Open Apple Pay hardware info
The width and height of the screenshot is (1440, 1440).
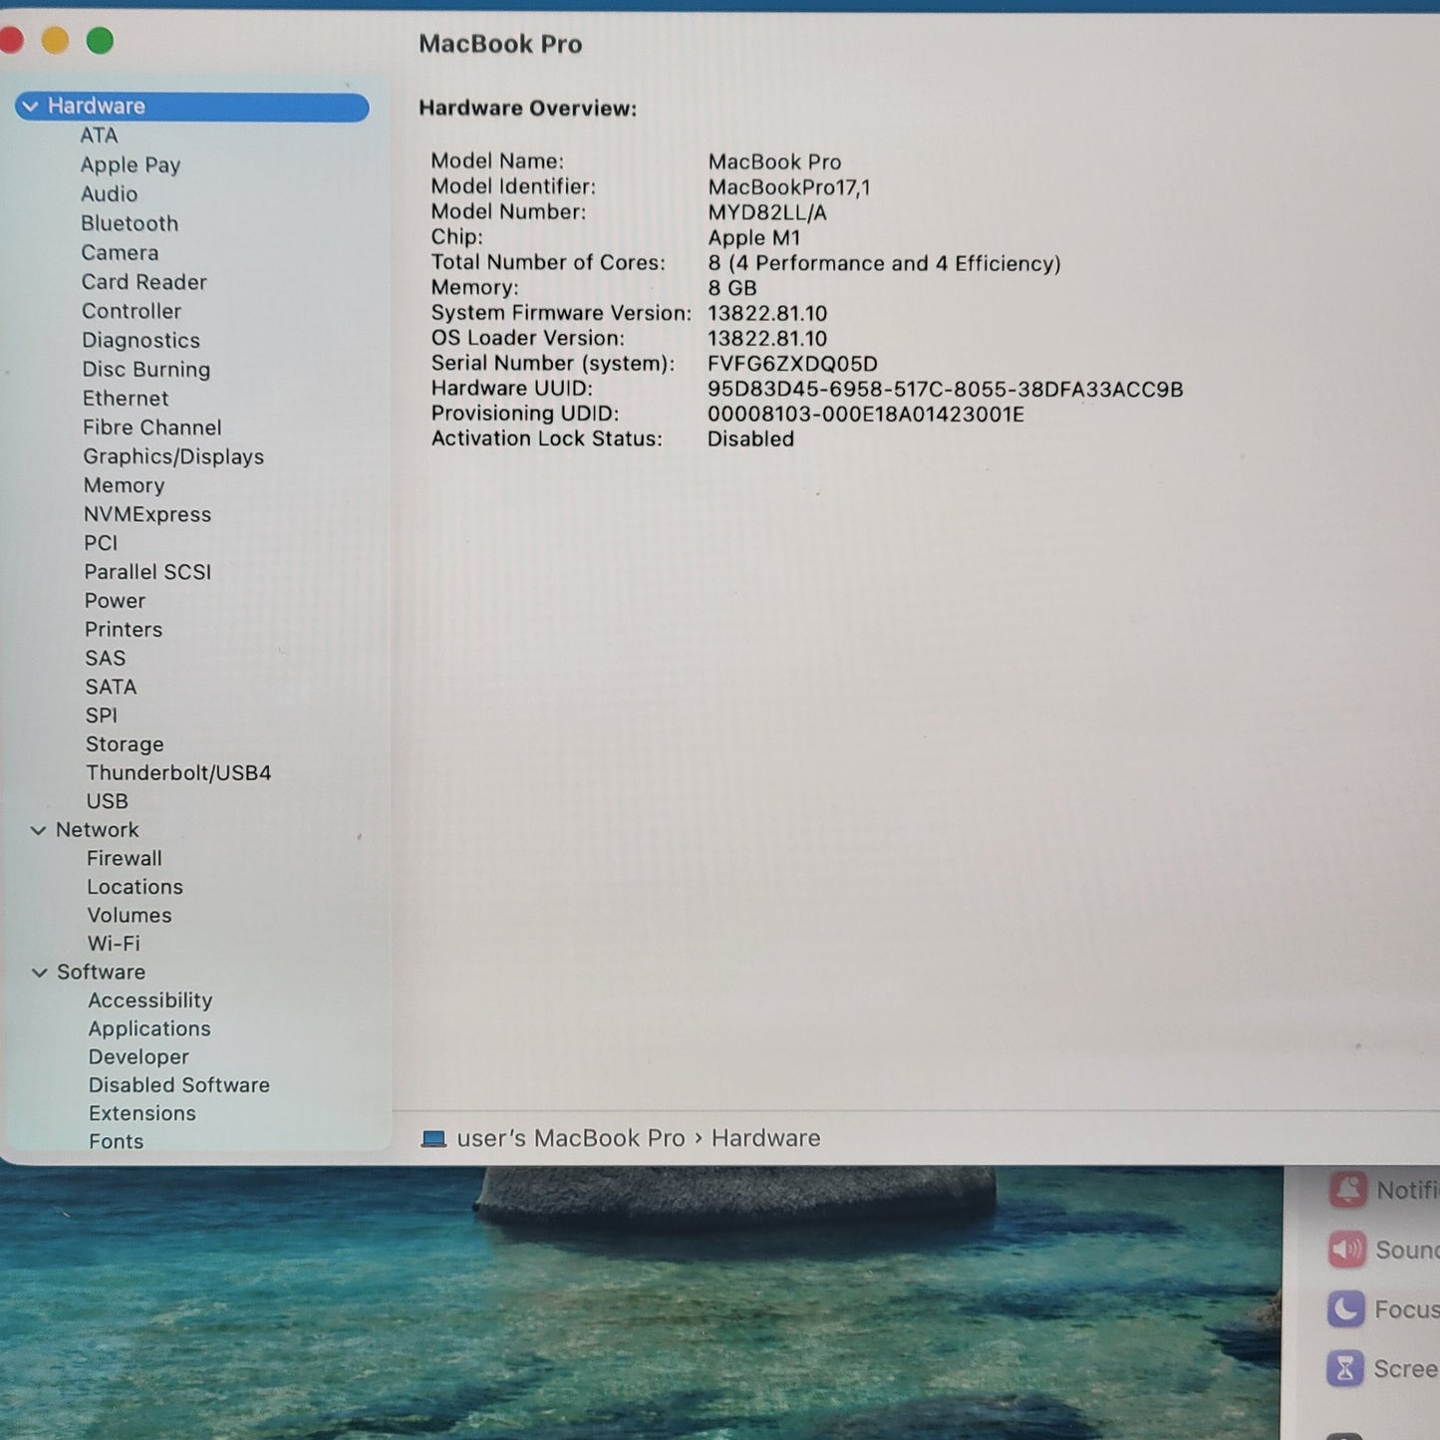click(x=131, y=165)
